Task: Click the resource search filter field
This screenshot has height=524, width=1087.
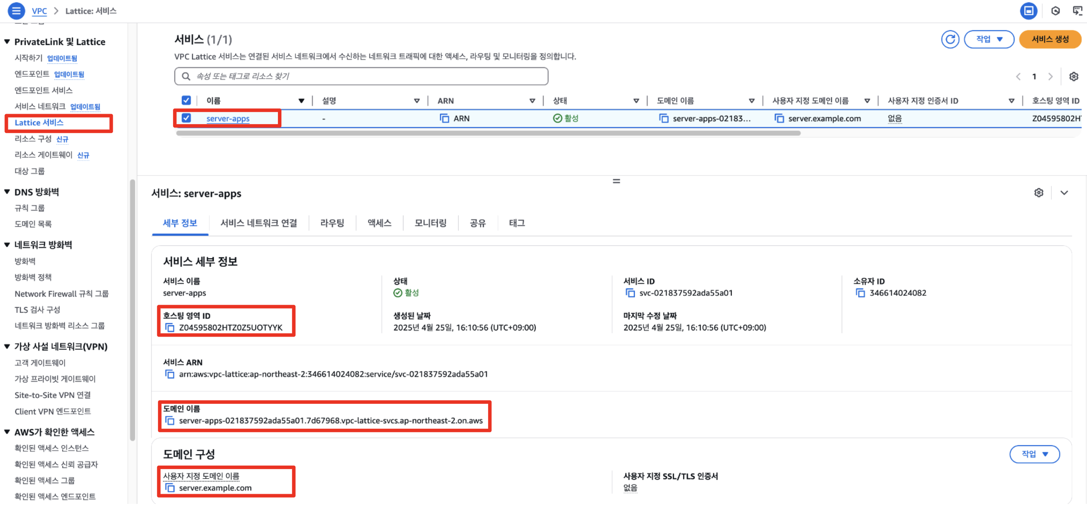Action: click(361, 76)
